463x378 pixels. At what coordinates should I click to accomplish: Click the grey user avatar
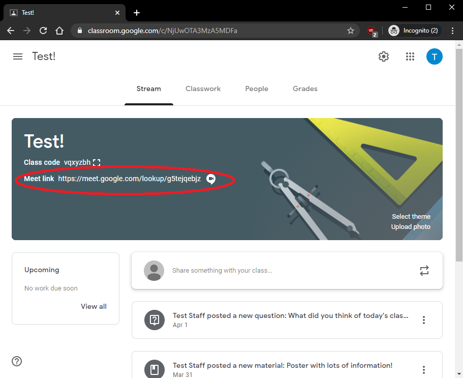pyautogui.click(x=154, y=271)
